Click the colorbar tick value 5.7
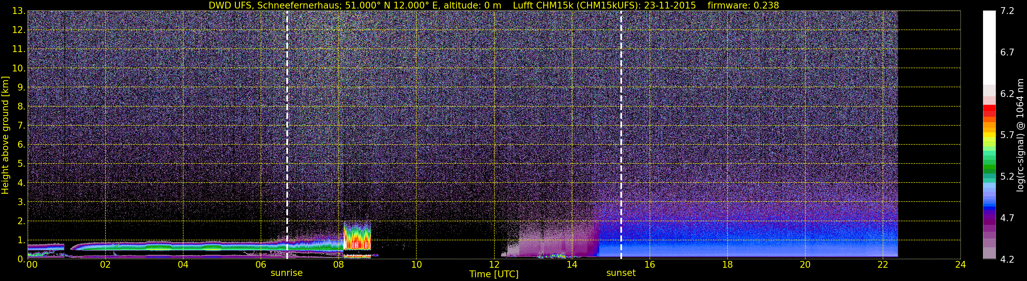The width and height of the screenshot is (1027, 281). point(1007,135)
